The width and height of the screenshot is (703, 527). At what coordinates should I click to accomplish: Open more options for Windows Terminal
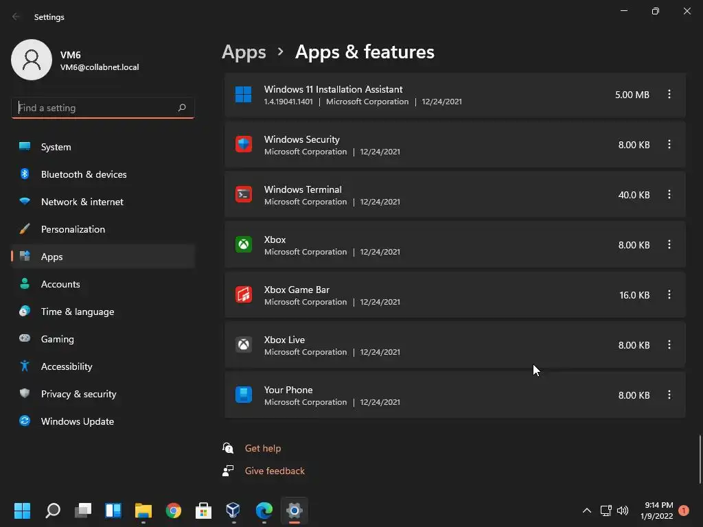pyautogui.click(x=669, y=194)
